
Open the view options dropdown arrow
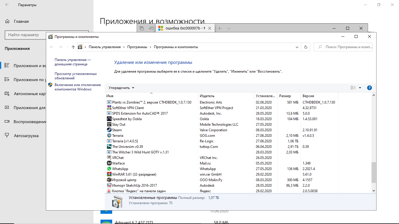tap(360, 88)
